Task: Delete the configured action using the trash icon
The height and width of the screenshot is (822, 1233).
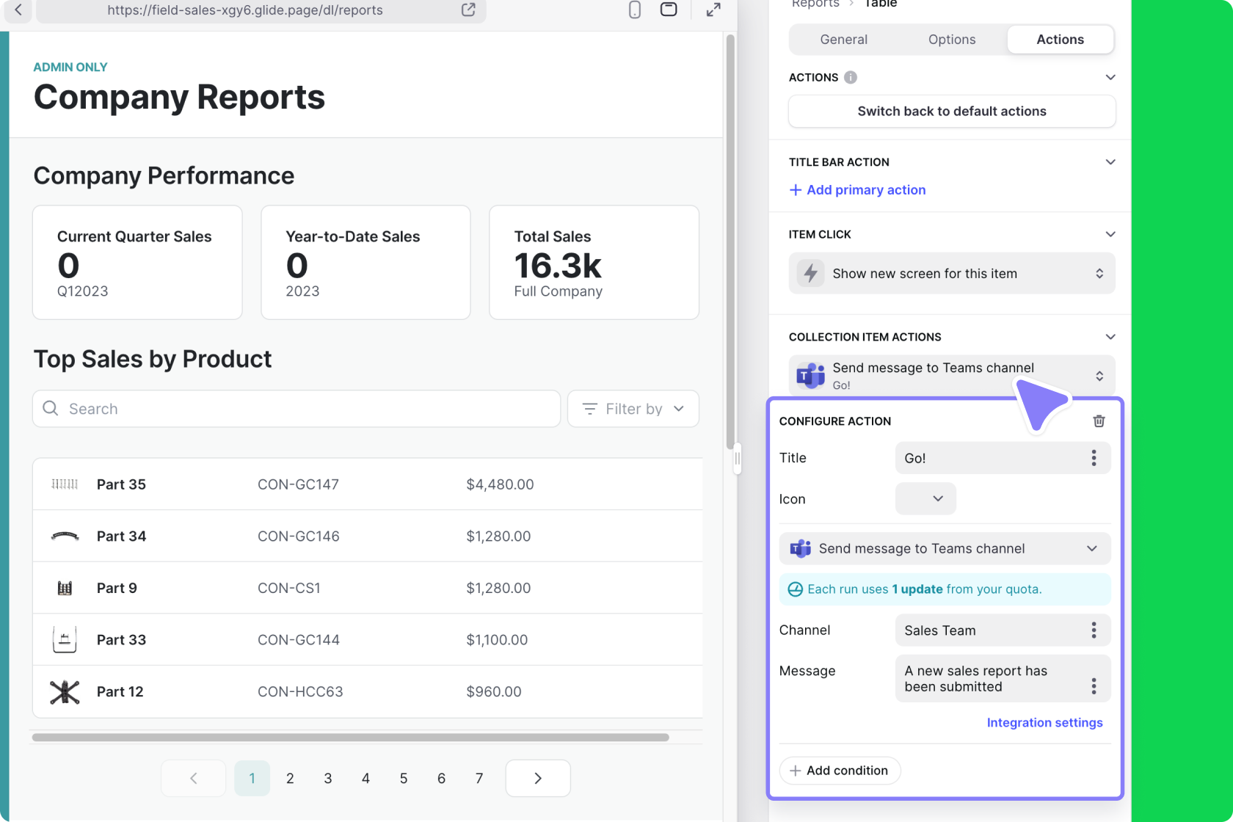Action: point(1099,421)
